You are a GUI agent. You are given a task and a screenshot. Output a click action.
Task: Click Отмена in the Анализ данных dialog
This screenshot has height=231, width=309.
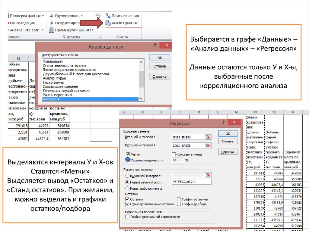point(160,66)
